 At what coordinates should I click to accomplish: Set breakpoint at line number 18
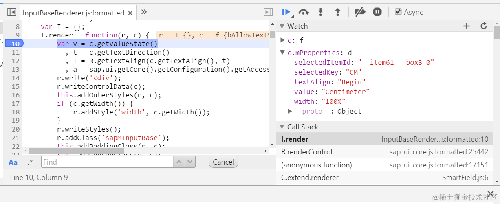tap(15, 112)
